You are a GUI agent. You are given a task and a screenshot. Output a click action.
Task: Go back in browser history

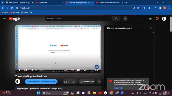[3, 8]
